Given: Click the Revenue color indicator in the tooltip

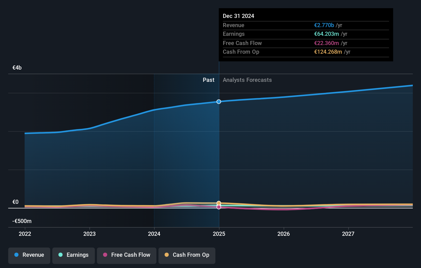Looking at the screenshot, I should (x=324, y=25).
